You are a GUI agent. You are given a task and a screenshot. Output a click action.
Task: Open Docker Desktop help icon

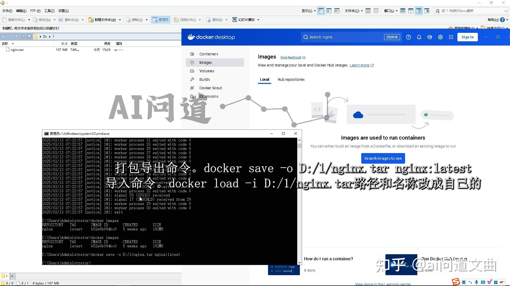pos(409,37)
